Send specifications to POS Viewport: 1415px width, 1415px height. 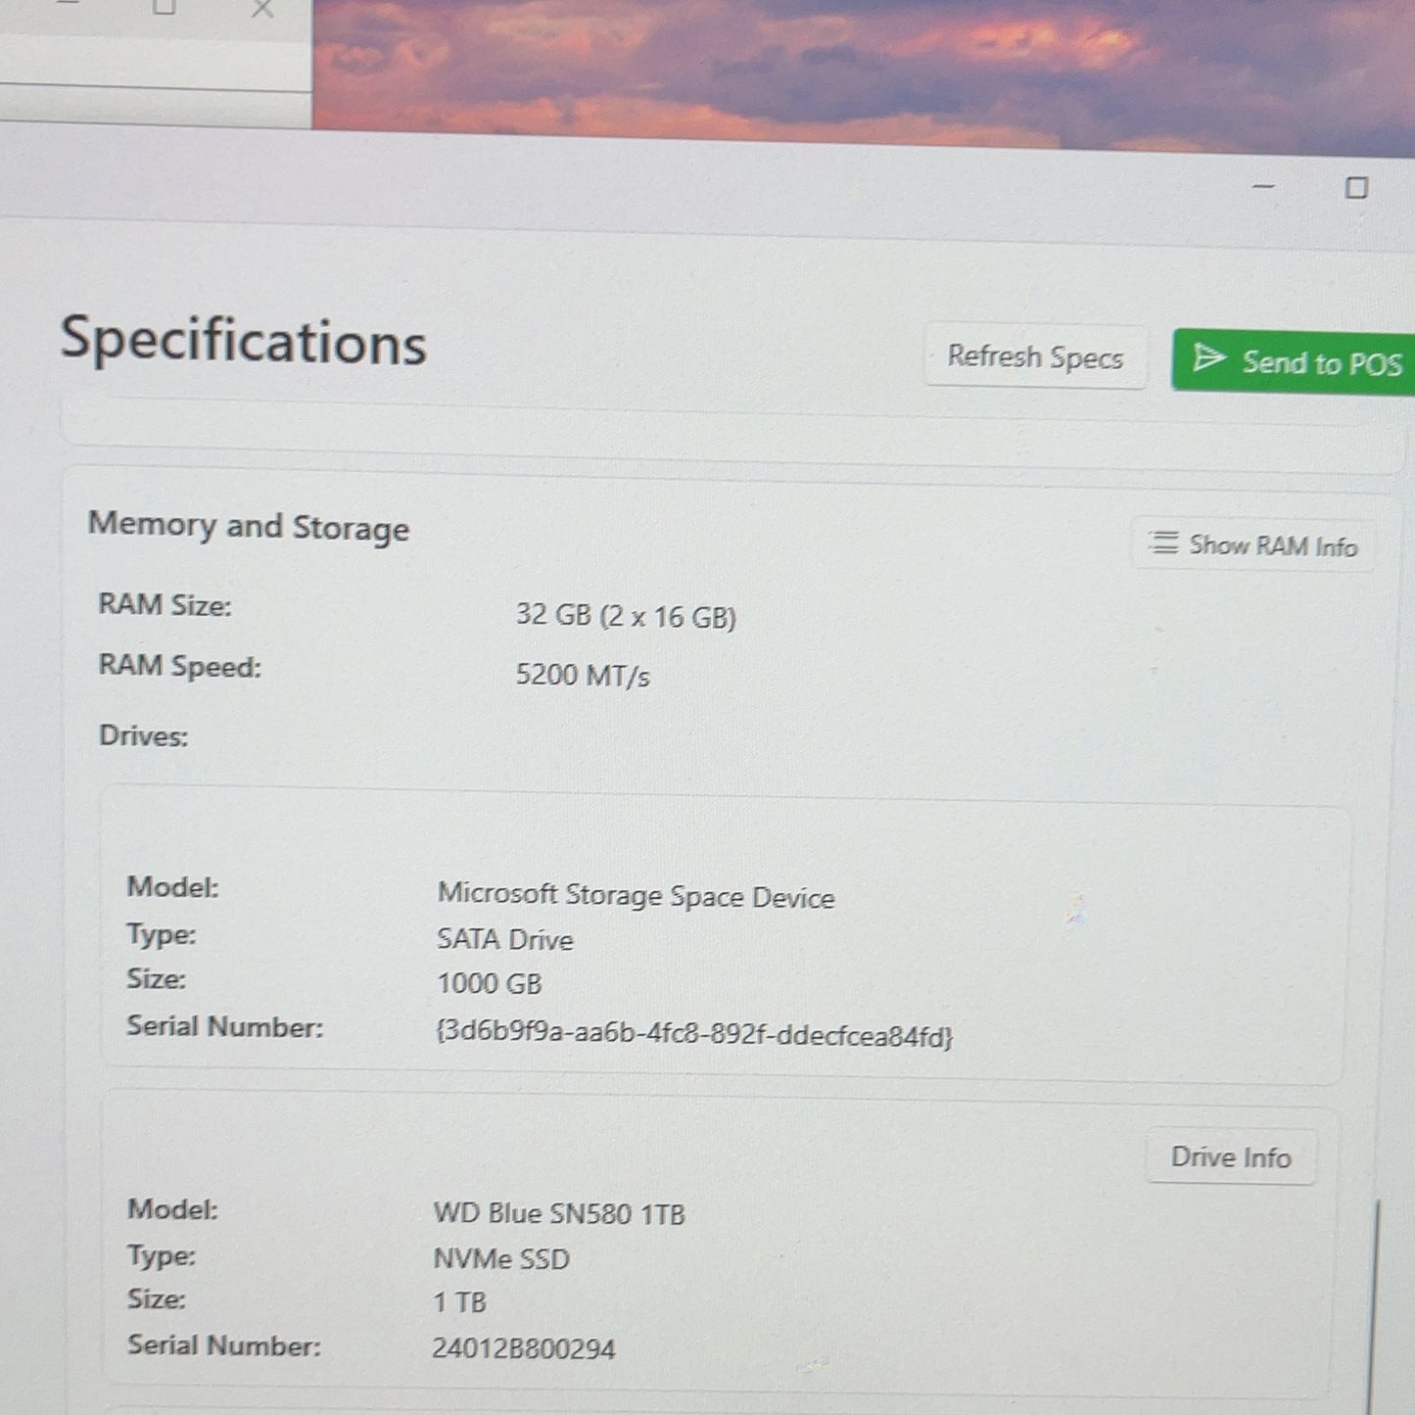(x=1294, y=361)
